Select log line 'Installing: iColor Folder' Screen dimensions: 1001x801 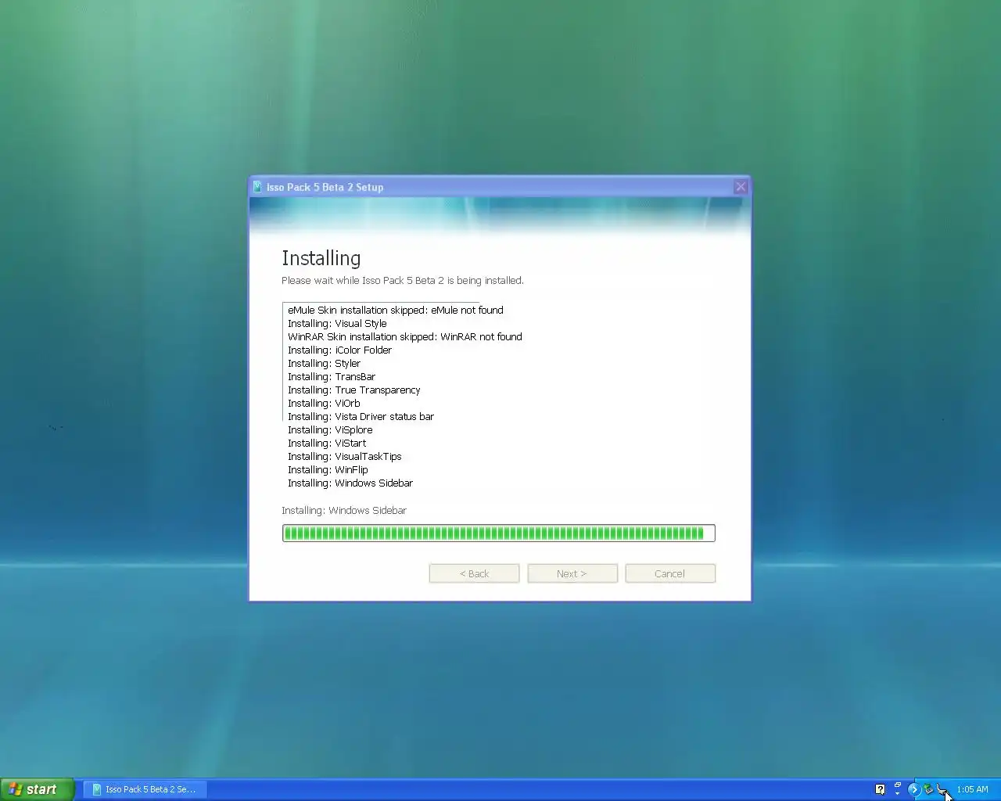[339, 350]
